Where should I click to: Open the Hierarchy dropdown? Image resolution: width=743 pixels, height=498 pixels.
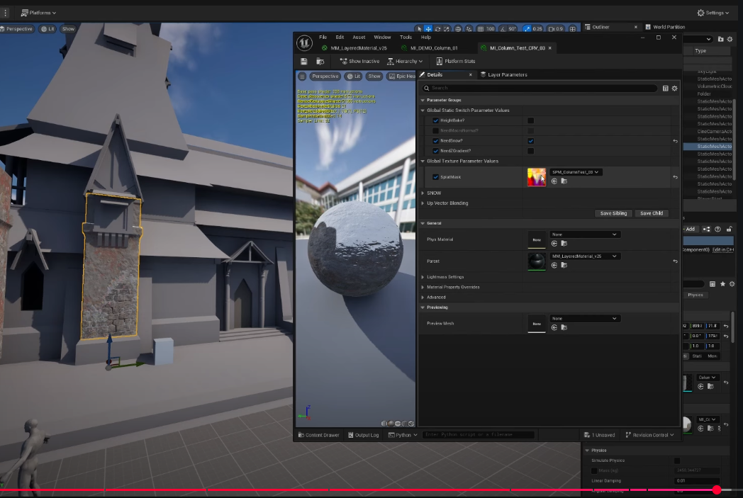(x=406, y=62)
